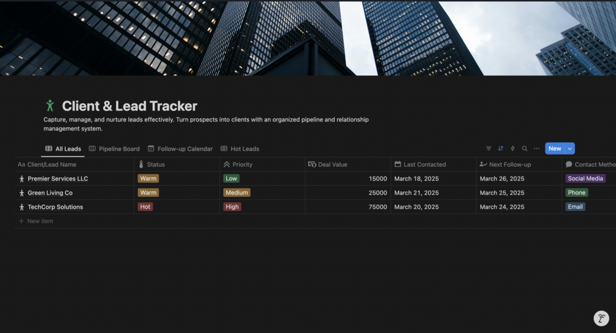The image size is (616, 333).
Task: Click the Contact Method column header
Action: pyautogui.click(x=589, y=164)
